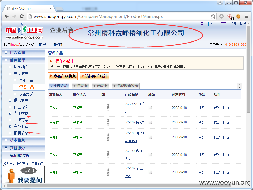Open the 论坛 top navigation link
The width and height of the screenshot is (253, 190).
pyautogui.click(x=243, y=24)
